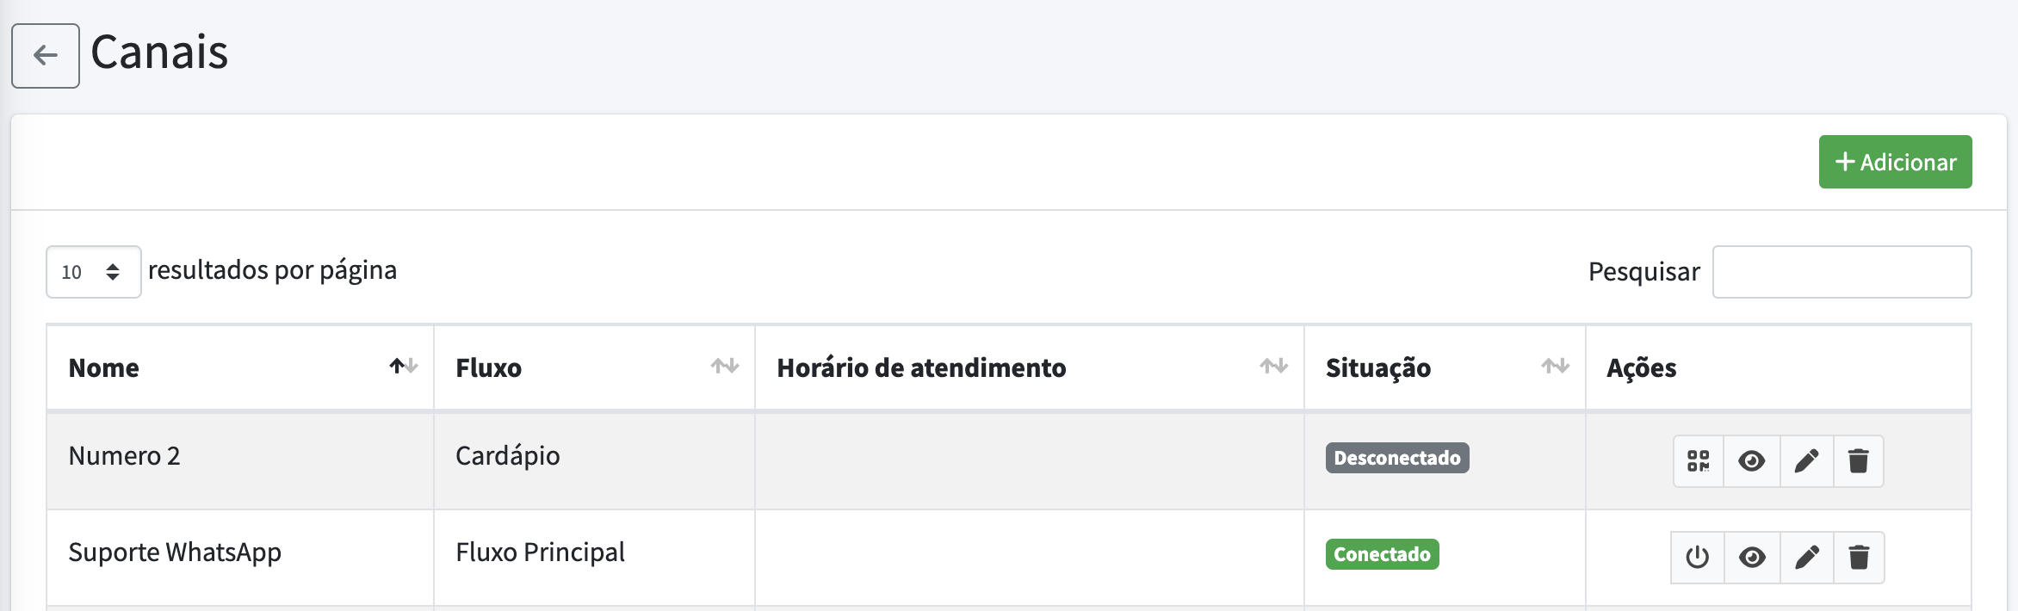Edit the Suporte WhatsApp channel
Screen dimensions: 2018x611
1807,558
